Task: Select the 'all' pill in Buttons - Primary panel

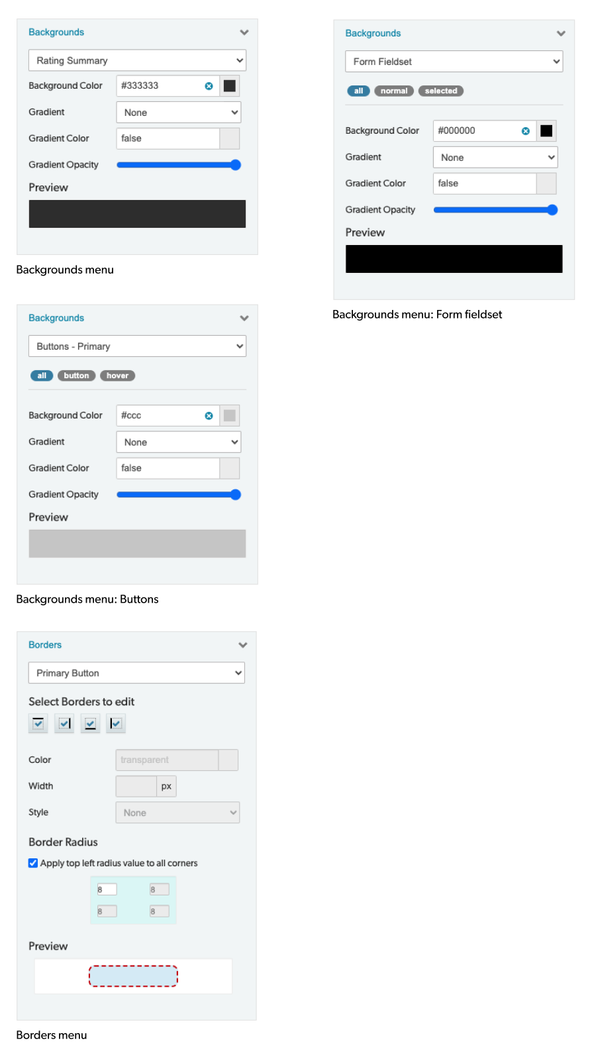Action: (x=42, y=376)
